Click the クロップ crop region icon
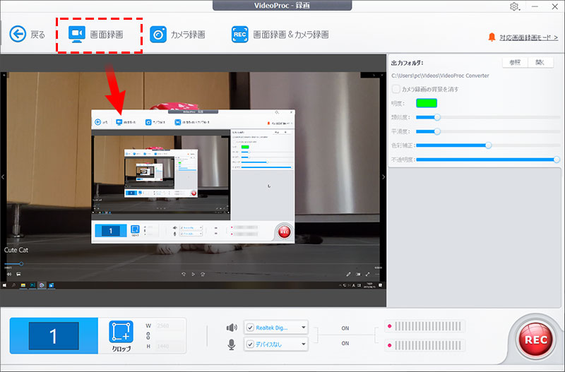This screenshot has width=565, height=372. 121,332
